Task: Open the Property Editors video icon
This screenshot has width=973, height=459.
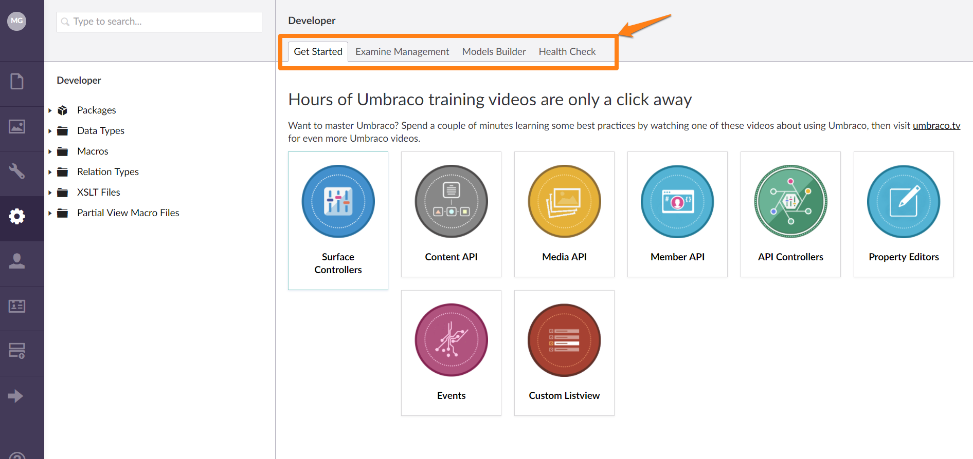Action: click(904, 201)
